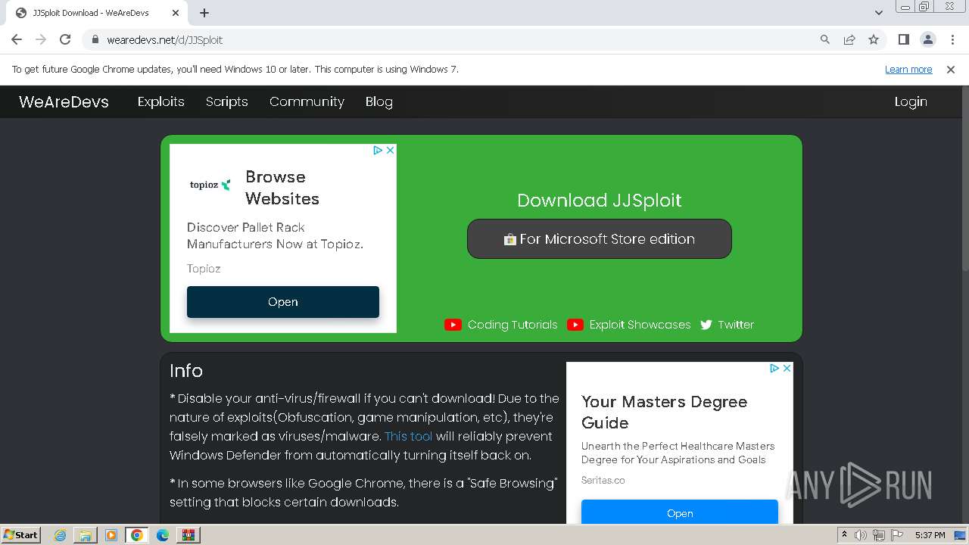Download For Microsoft Store edition

(600, 239)
